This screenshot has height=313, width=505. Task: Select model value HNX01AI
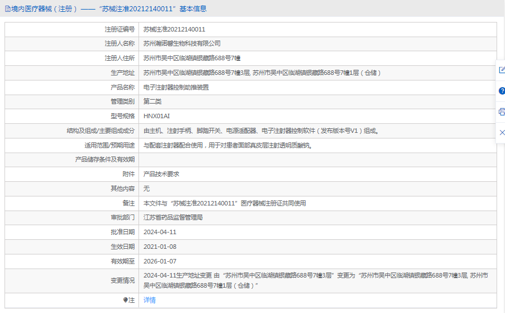coord(157,116)
